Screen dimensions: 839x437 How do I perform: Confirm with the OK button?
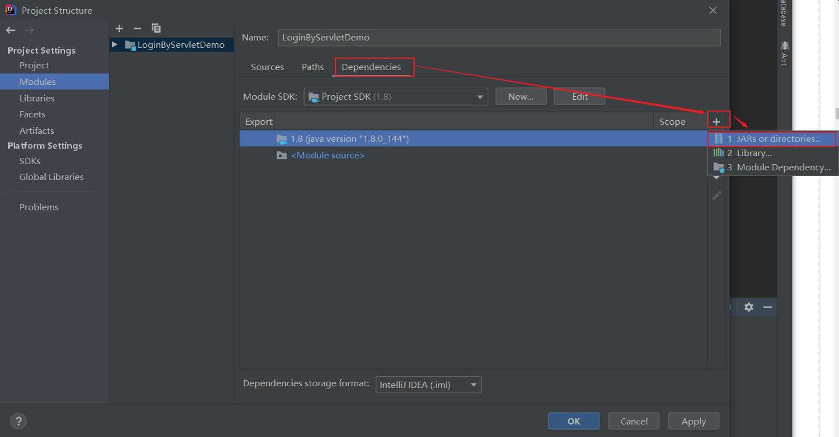tap(574, 421)
